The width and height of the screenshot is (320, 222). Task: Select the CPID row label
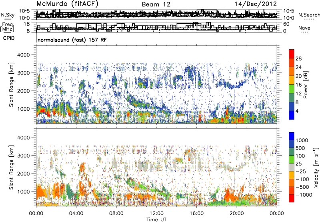[9, 38]
